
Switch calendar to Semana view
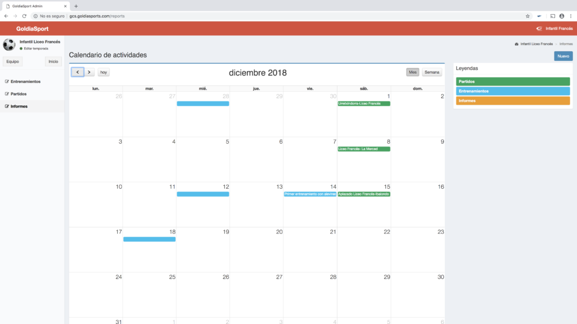[432, 72]
